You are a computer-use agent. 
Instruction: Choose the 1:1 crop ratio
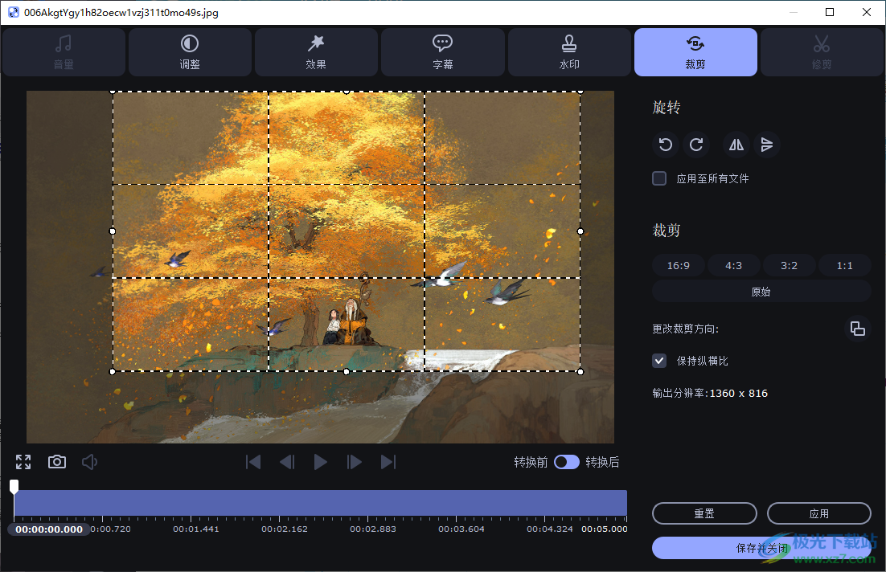click(844, 265)
